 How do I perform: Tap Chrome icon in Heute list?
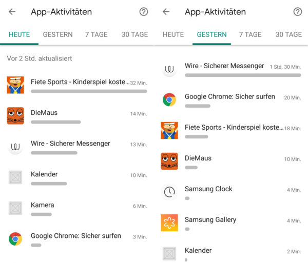(x=15, y=239)
